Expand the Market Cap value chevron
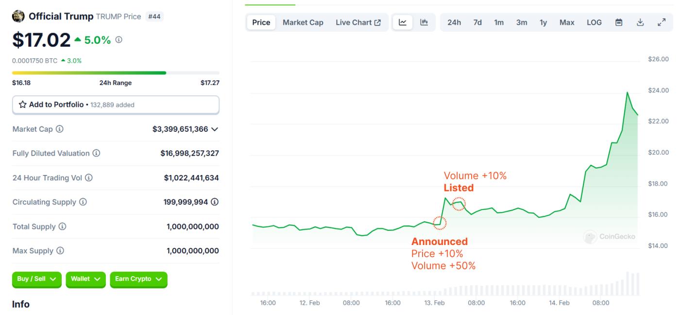 point(215,129)
